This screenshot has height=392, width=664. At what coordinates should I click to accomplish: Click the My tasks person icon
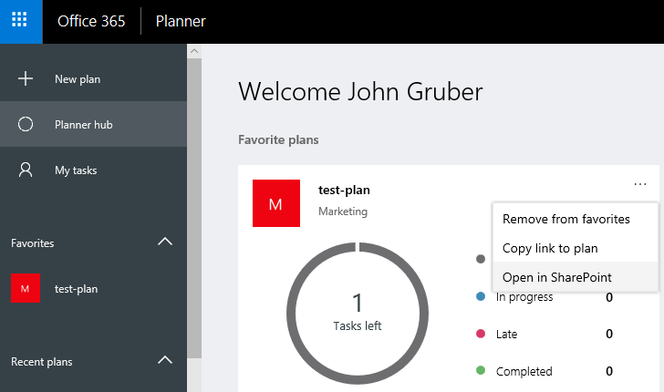26,170
